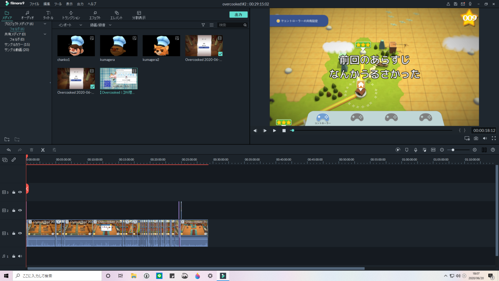Select サンプルカラー (15) in media tree
The width and height of the screenshot is (499, 281).
tap(17, 45)
